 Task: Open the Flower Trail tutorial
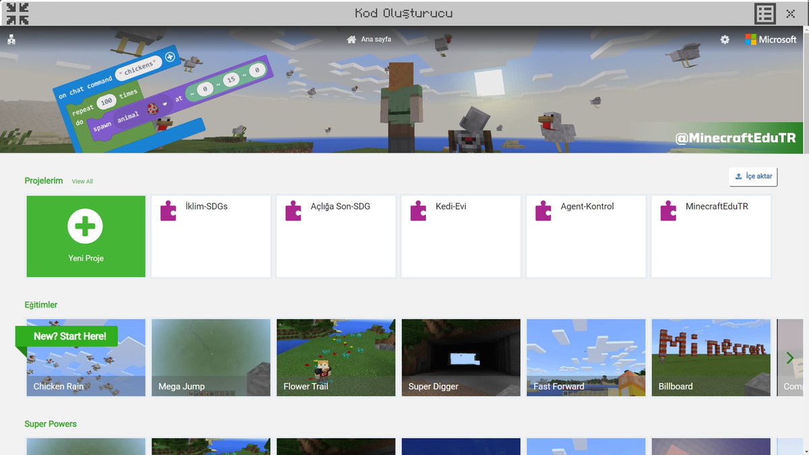336,358
